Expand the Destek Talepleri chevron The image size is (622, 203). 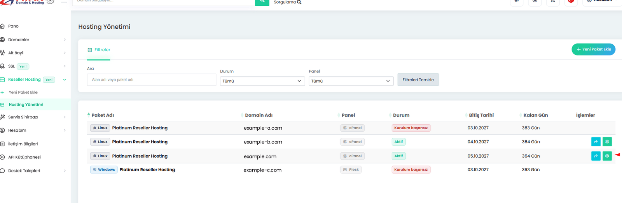65,171
